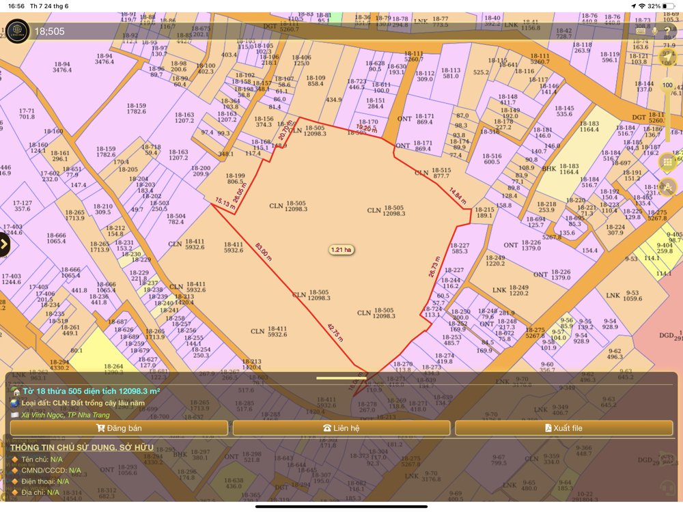Select parcel 18-515 877.7

pos(441,173)
